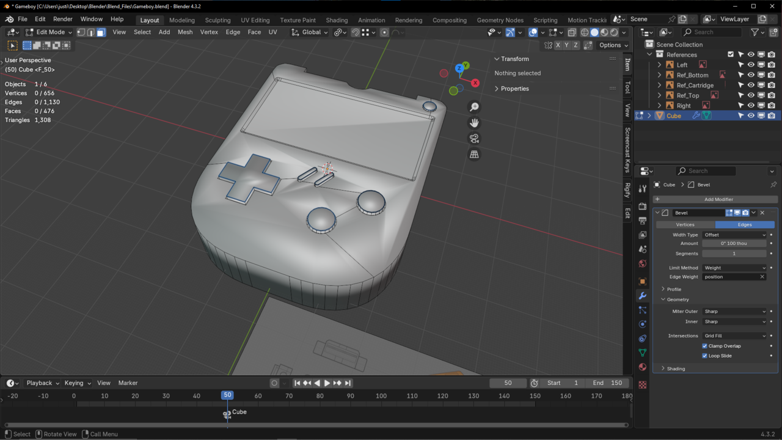782x440 pixels.
Task: Select face select mode
Action: [101, 32]
